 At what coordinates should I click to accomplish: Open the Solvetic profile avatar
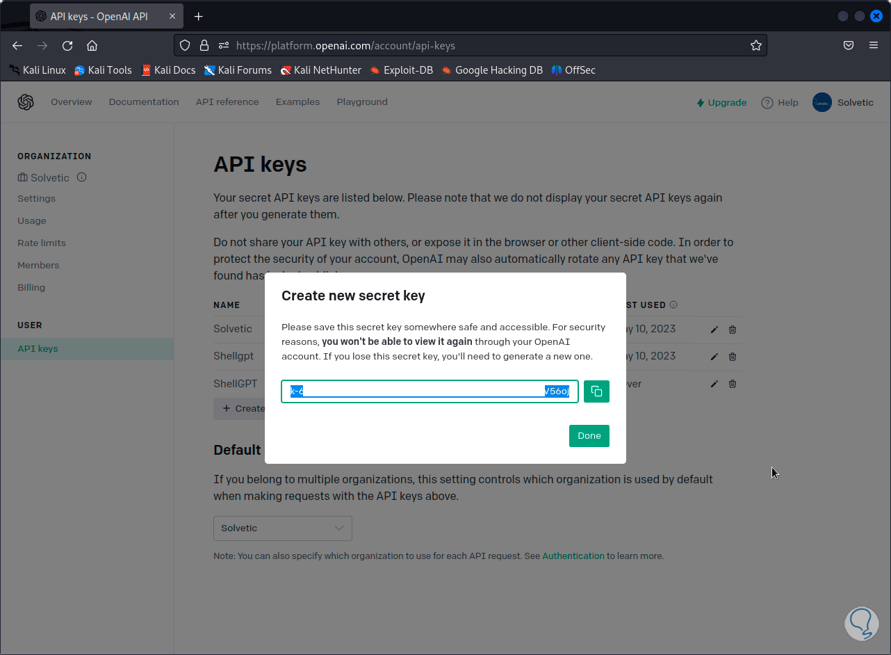point(822,102)
